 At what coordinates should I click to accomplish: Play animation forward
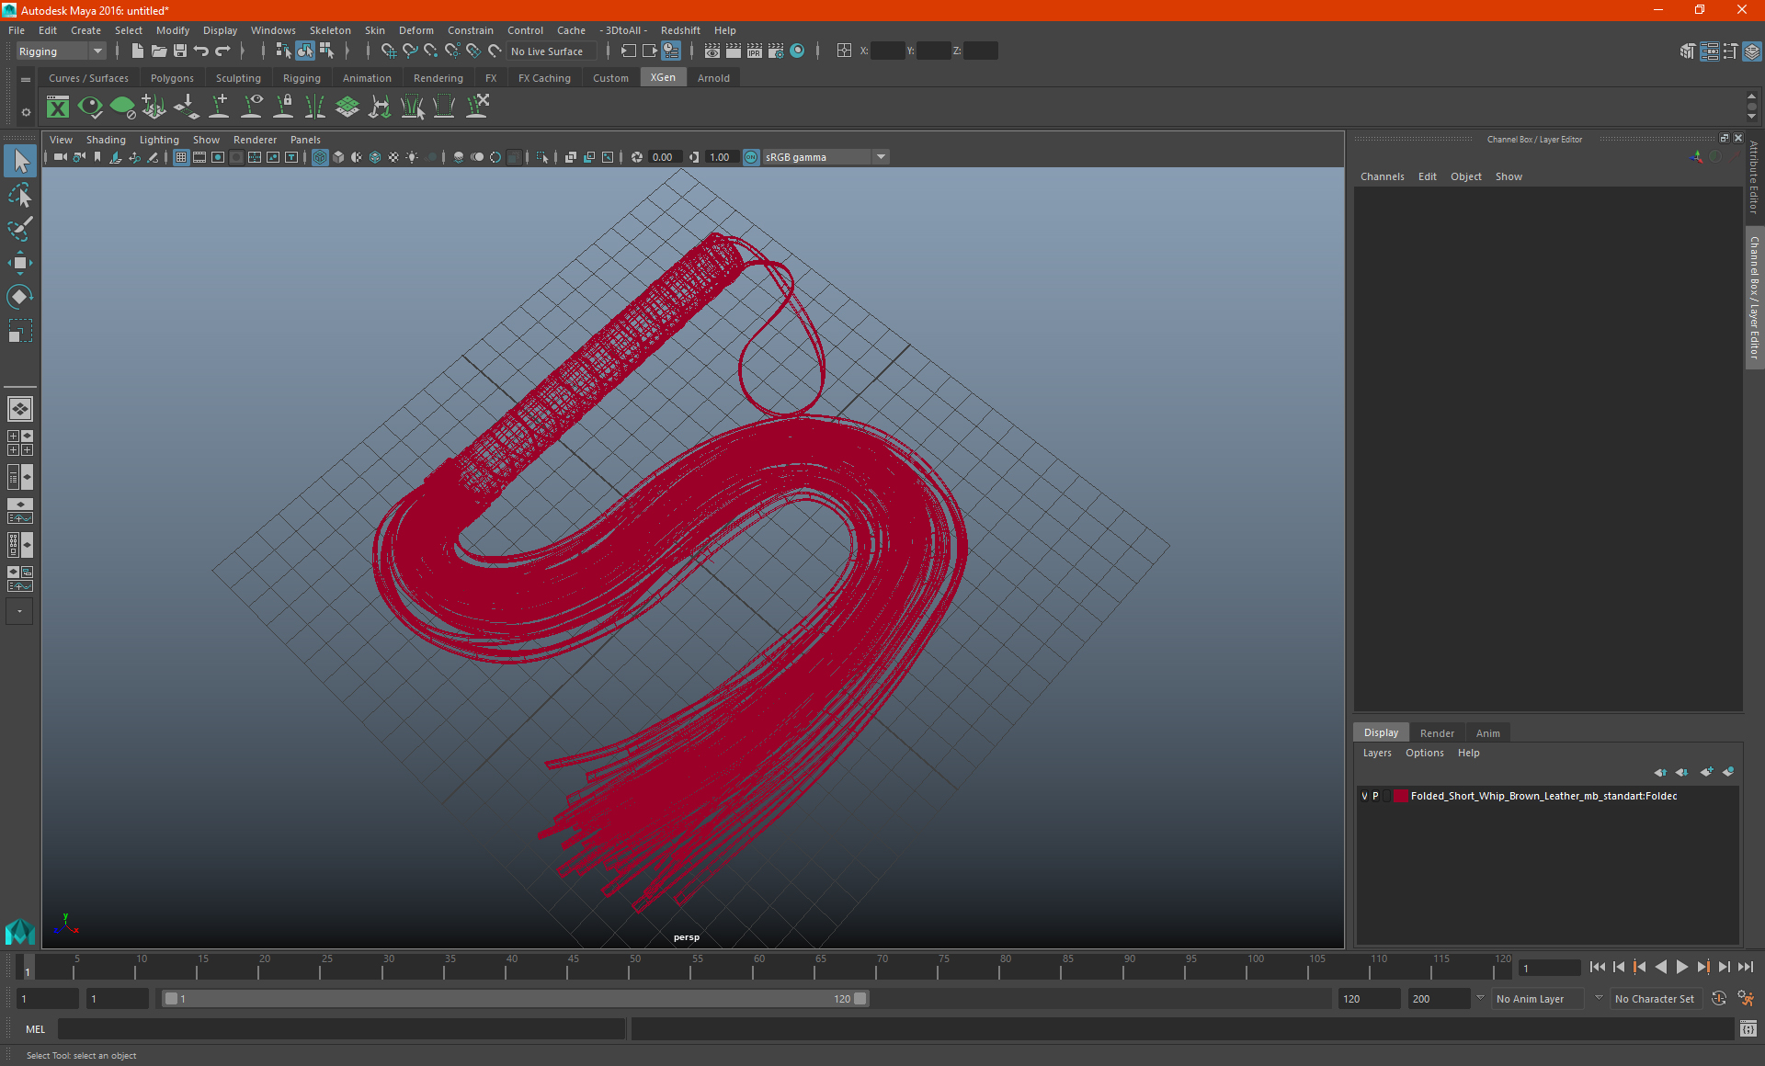point(1681,967)
